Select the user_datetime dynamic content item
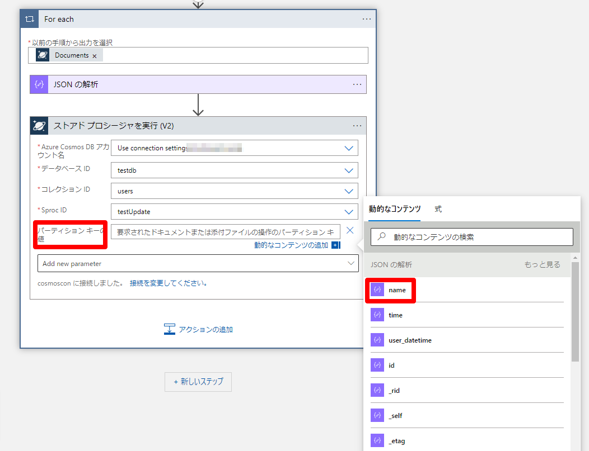The image size is (589, 451). (x=467, y=340)
